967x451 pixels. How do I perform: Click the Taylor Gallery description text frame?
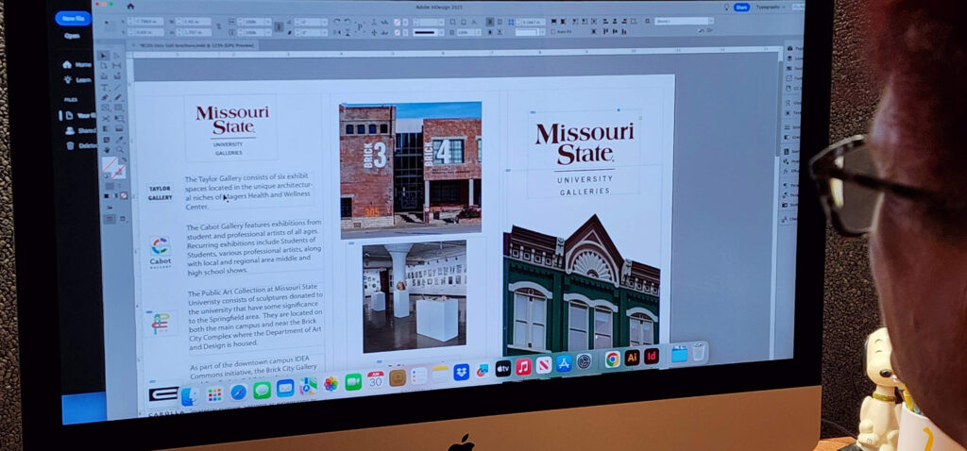pos(248,192)
